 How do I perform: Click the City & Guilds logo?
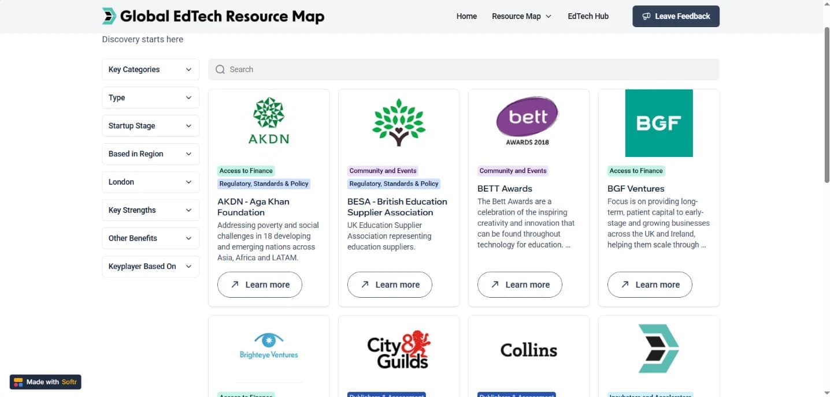(399, 350)
